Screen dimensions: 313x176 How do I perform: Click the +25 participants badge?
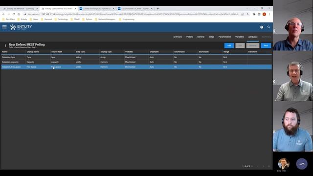302,164
